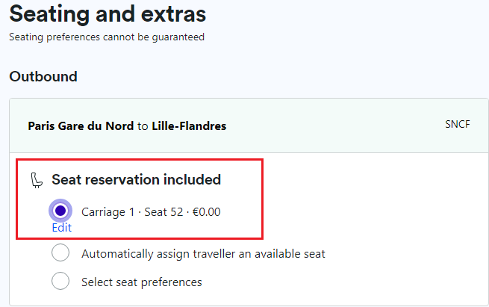The width and height of the screenshot is (489, 307).
Task: Pick the Select seat preferences radio button
Action: (x=60, y=281)
